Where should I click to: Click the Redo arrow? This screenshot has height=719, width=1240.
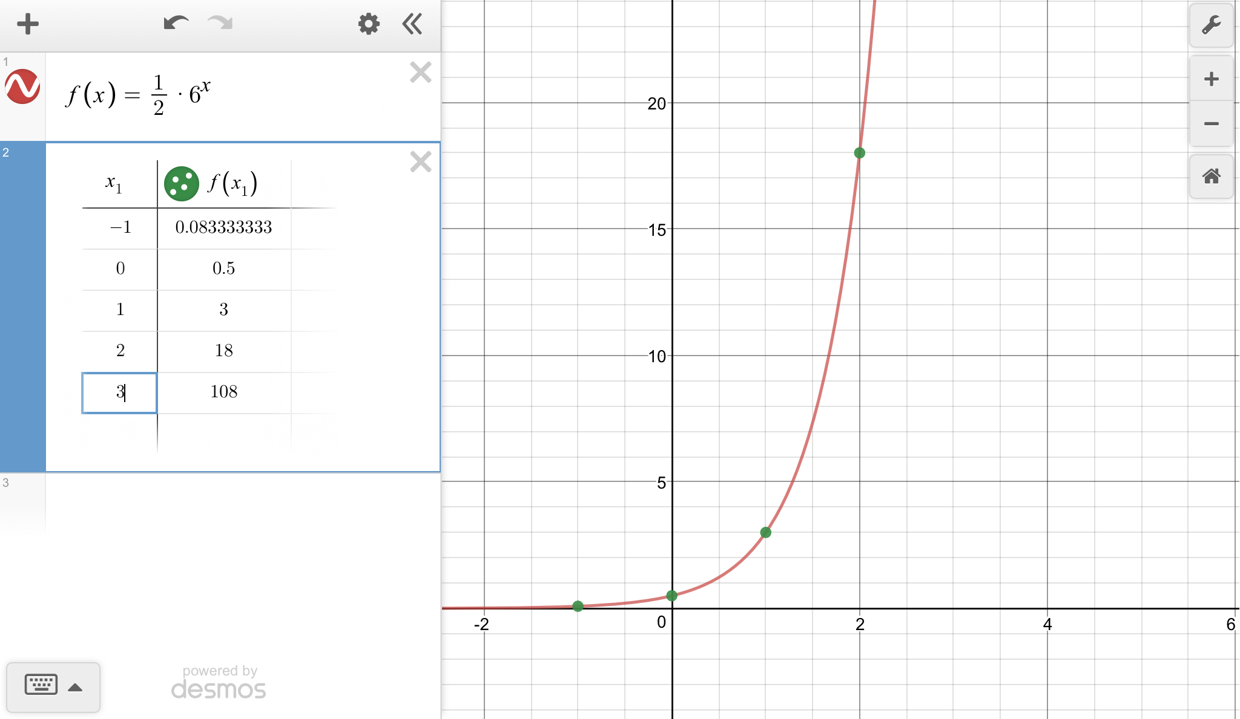(x=220, y=24)
